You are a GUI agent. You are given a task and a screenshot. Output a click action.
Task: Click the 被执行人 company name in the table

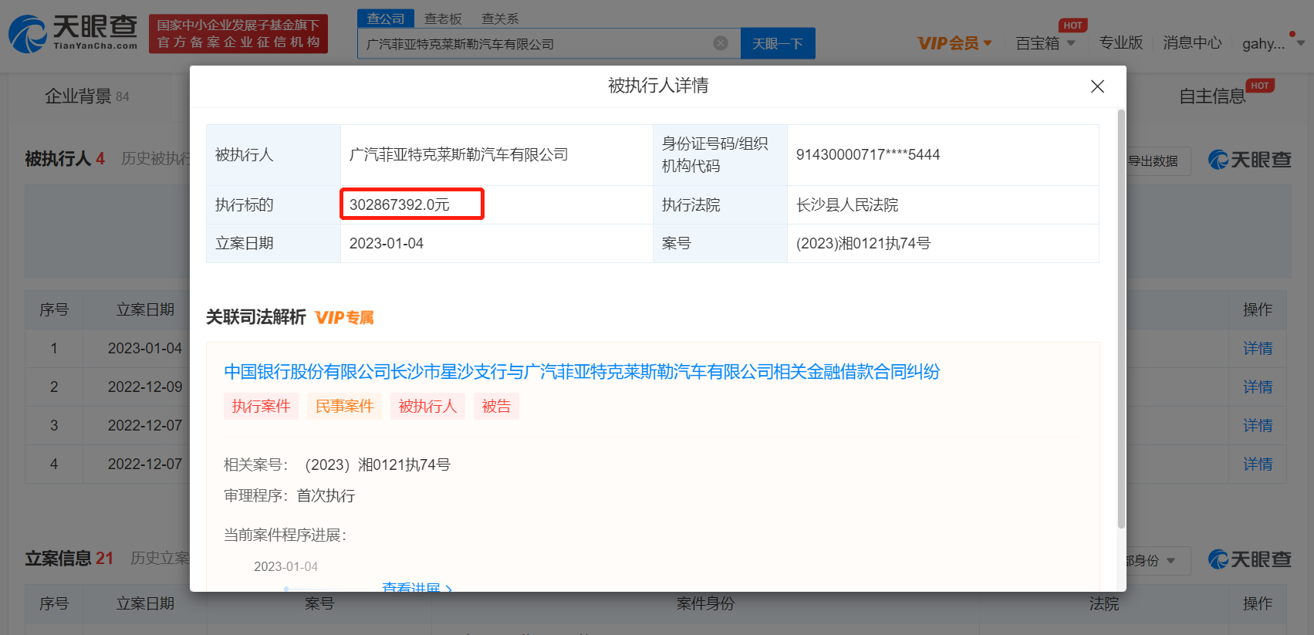click(x=458, y=155)
